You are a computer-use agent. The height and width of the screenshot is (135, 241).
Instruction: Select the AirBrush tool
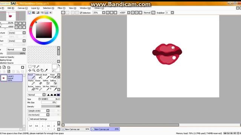click(38, 76)
